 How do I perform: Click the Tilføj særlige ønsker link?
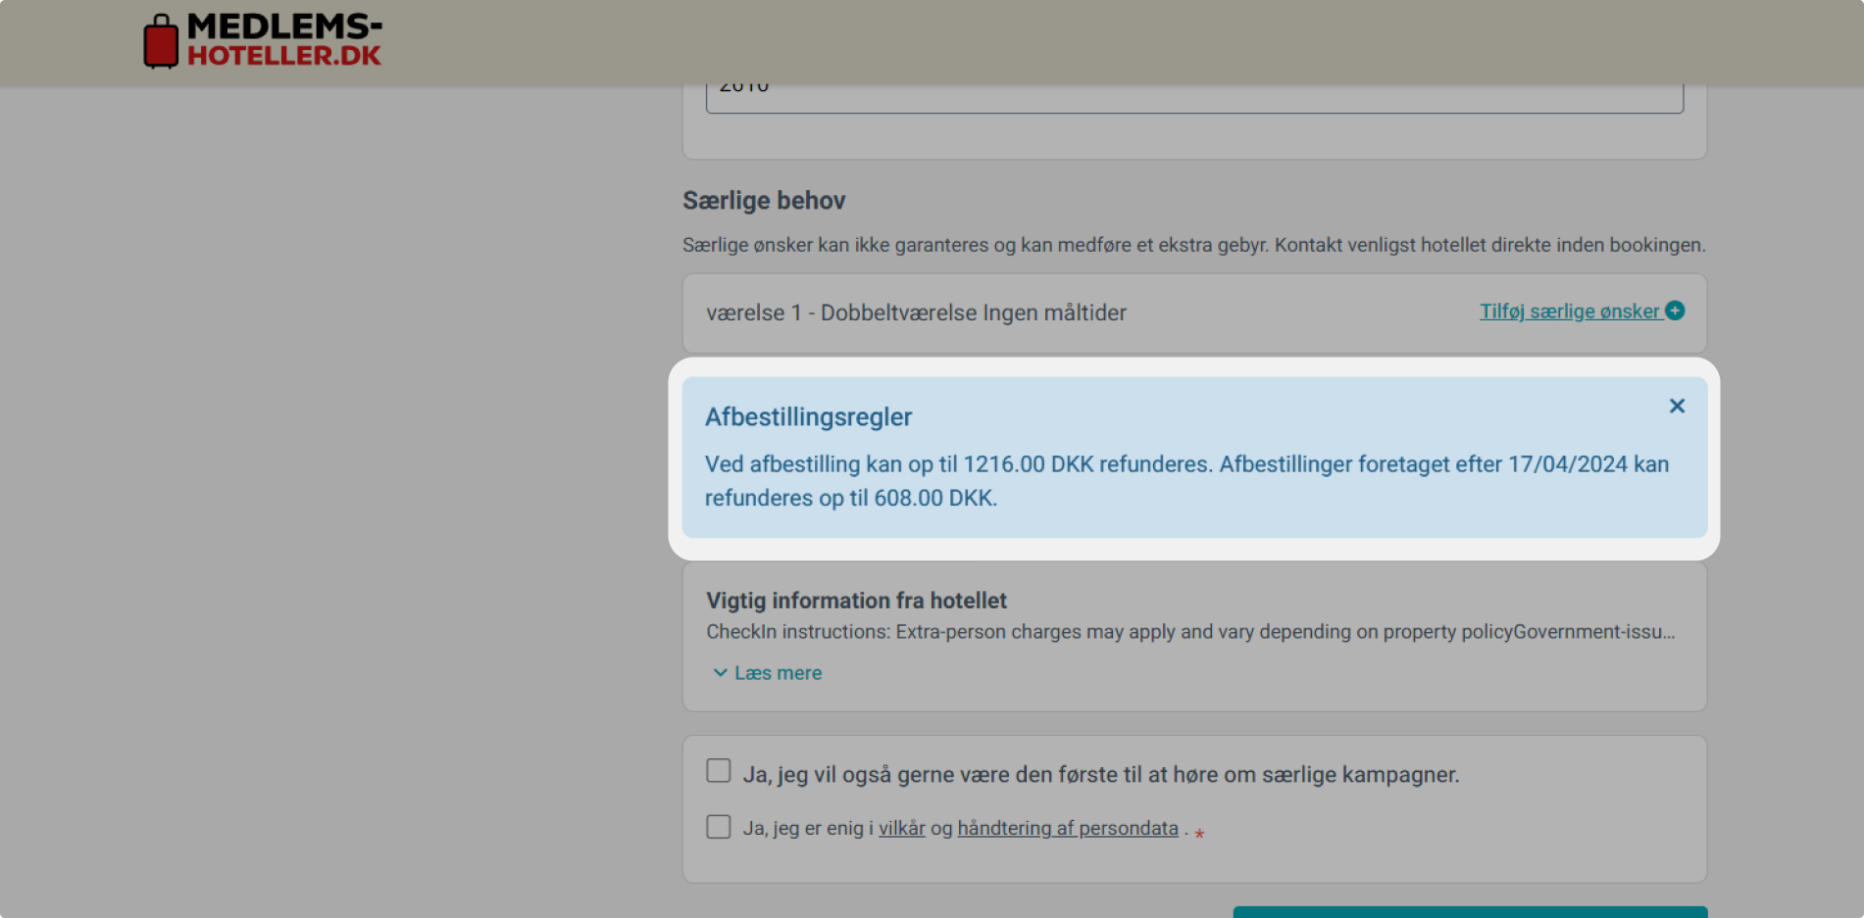point(1569,312)
